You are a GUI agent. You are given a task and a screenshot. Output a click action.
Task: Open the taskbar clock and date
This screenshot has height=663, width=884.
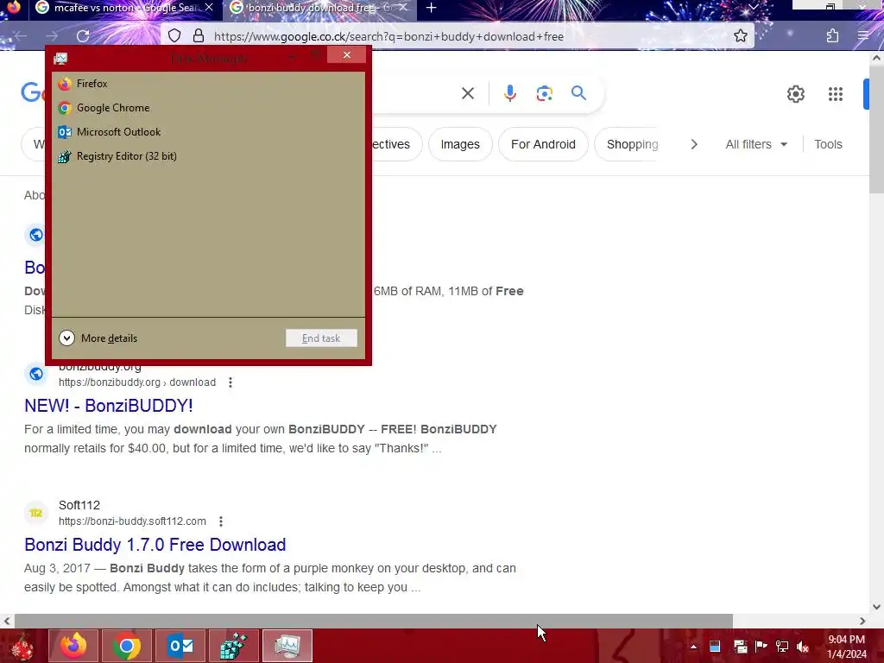tap(847, 647)
